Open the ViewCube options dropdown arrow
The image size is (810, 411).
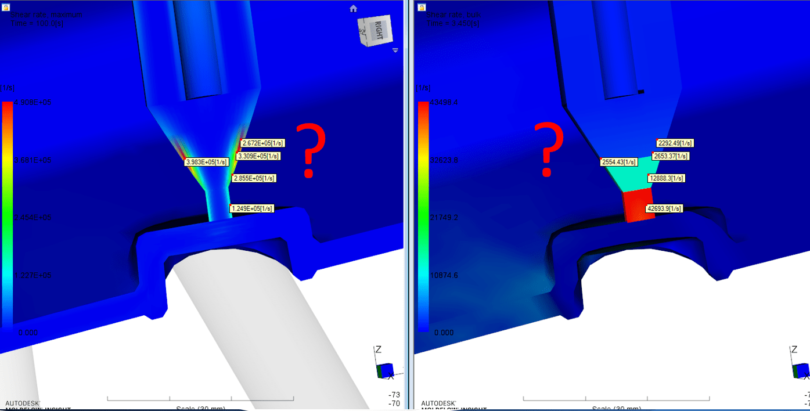click(x=395, y=51)
